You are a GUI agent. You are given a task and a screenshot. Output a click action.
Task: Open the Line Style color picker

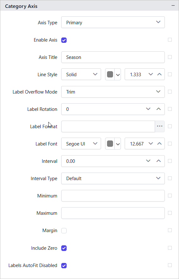[113, 74]
